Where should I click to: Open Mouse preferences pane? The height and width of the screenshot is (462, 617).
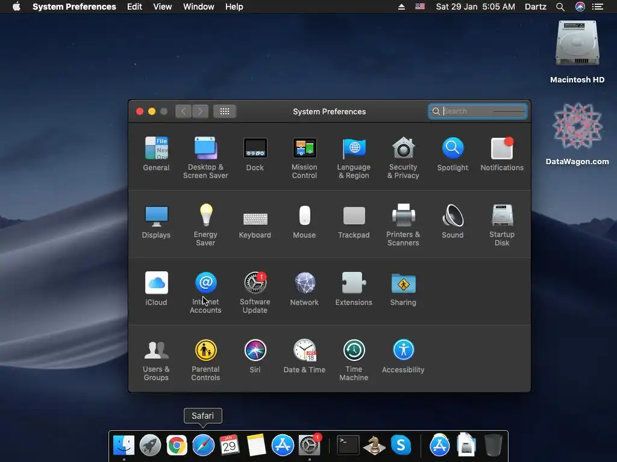pyautogui.click(x=304, y=221)
